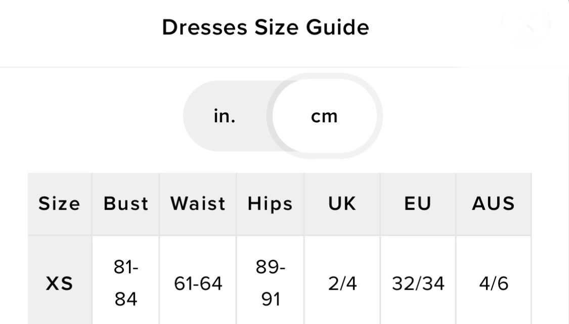Click the XS bust value 81-84
Screen dimensions: 569x324
(x=126, y=284)
